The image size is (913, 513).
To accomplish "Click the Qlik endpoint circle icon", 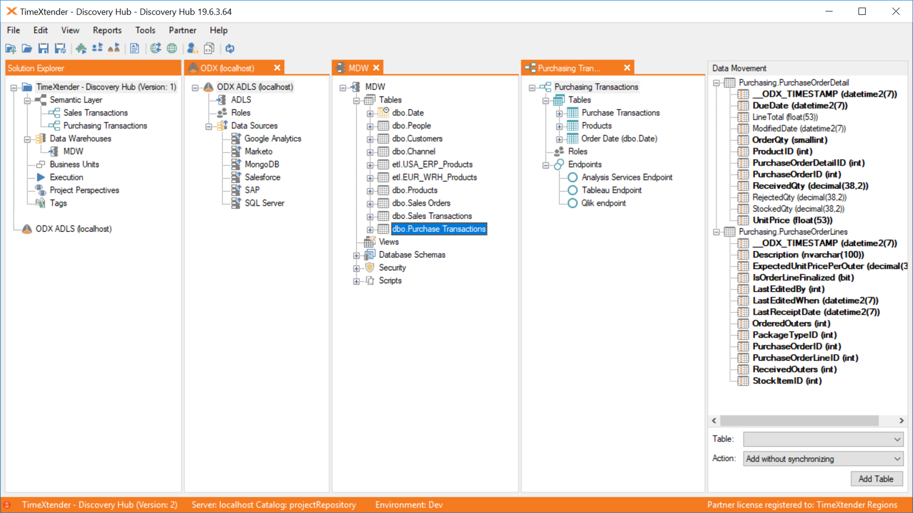I will (572, 203).
